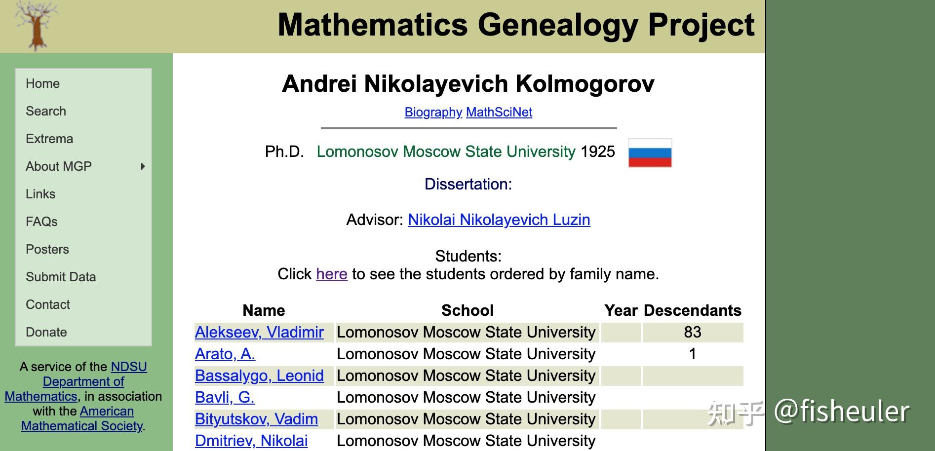Viewport: 935px width, 451px height.
Task: Open Bassalygo, Leonid's record
Action: tap(259, 376)
